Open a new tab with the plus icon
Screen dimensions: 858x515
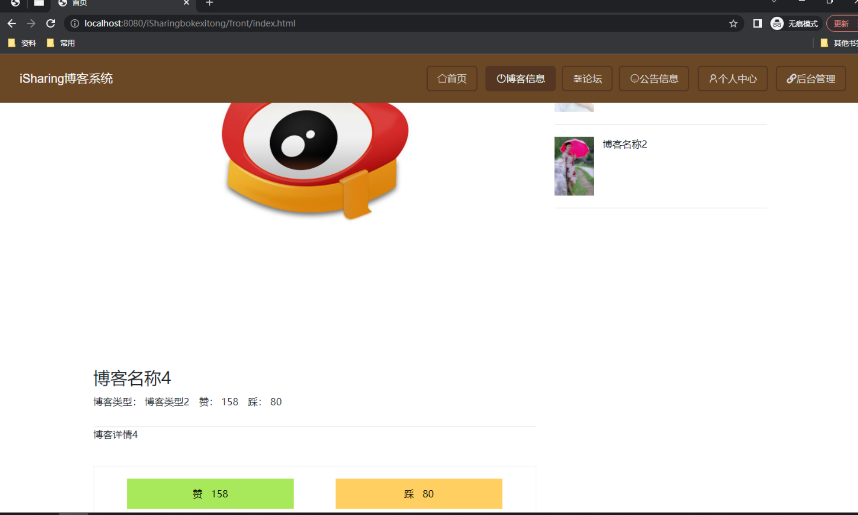pyautogui.click(x=209, y=3)
